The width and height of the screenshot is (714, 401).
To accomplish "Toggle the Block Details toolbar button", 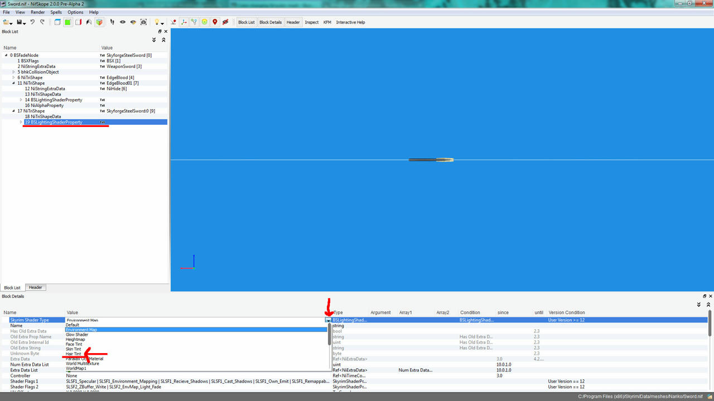I will click(x=271, y=22).
